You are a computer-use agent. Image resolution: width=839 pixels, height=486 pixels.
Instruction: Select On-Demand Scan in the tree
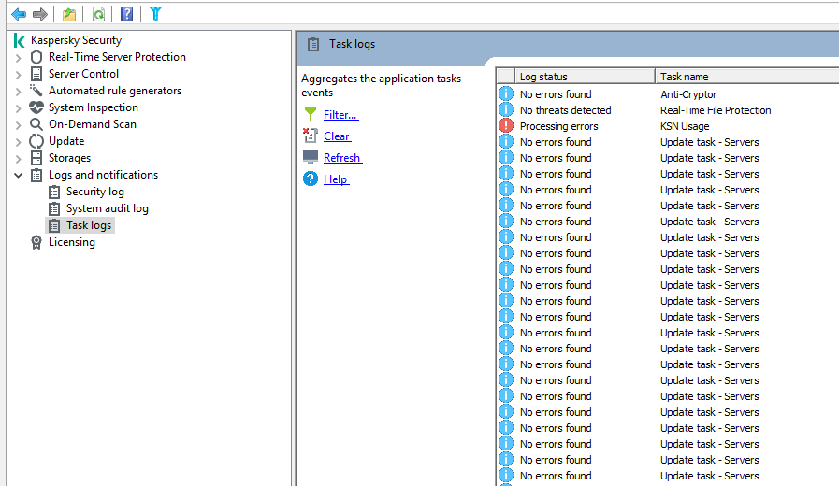click(93, 124)
